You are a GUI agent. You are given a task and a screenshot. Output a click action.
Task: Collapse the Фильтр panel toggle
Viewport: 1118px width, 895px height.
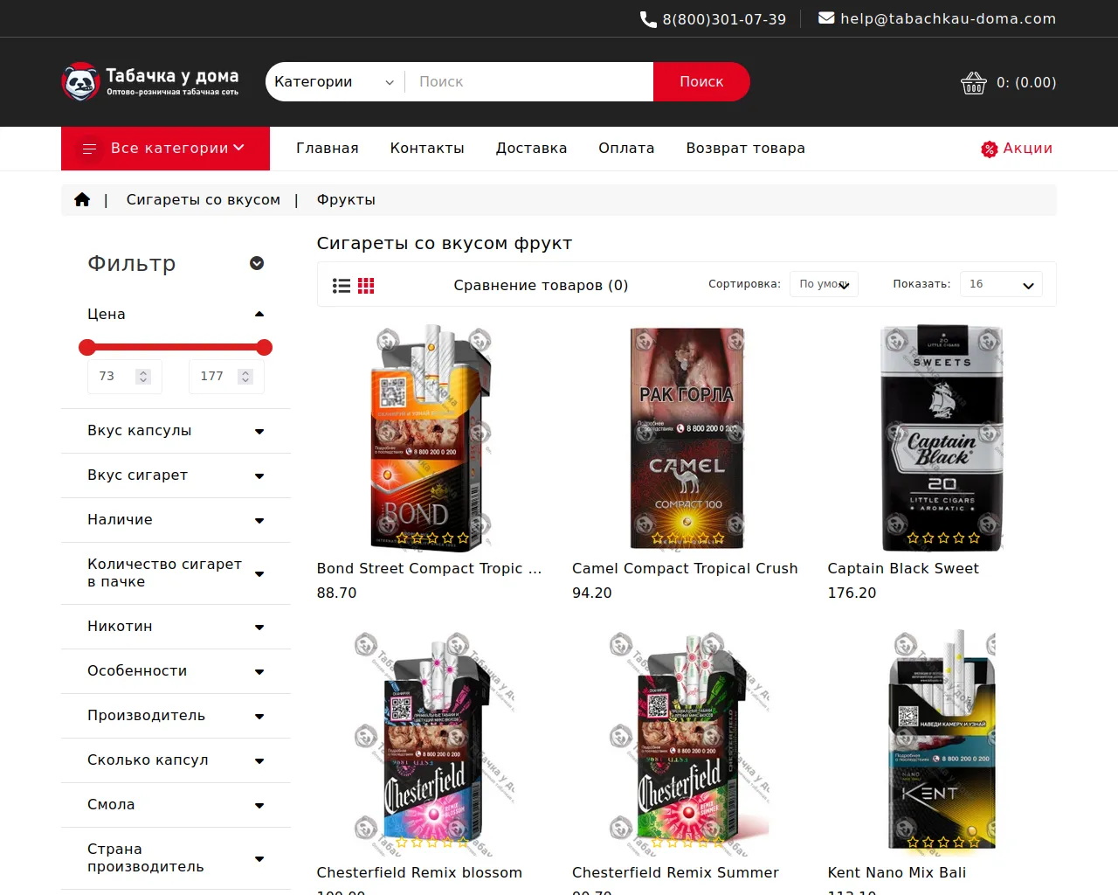pyautogui.click(x=257, y=263)
